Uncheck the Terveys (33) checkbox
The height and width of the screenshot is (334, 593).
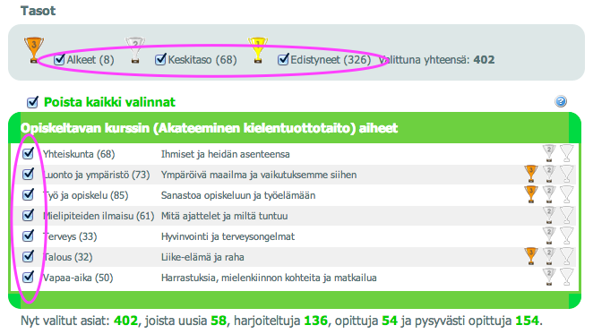pyautogui.click(x=28, y=236)
